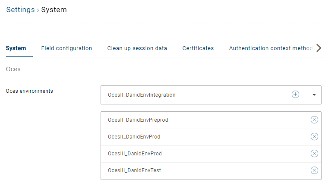The height and width of the screenshot is (186, 325).
Task: Select the OcesIII_DanidEnvTest list entry
Action: (x=134, y=170)
